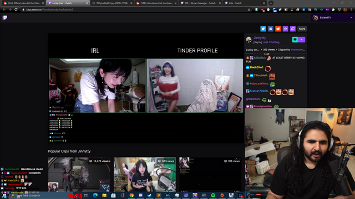Toggle the follow heart for Jinnytty
Image resolution: width=355 pixels, height=199 pixels.
click(x=295, y=39)
